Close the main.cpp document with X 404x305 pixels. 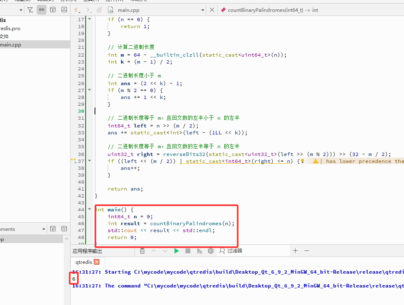tap(212, 10)
